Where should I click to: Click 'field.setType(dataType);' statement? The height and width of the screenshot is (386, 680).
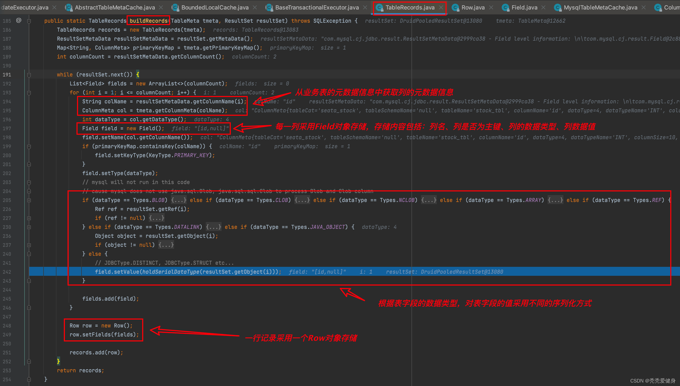point(120,173)
